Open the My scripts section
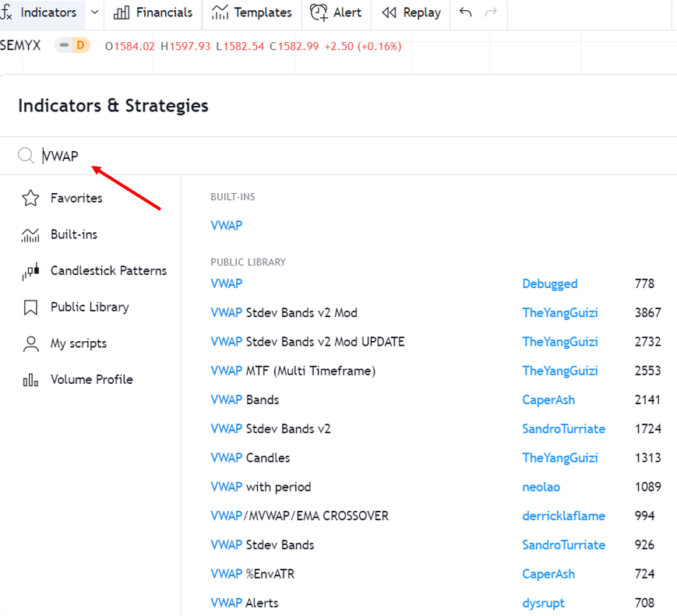677x616 pixels. click(x=78, y=343)
